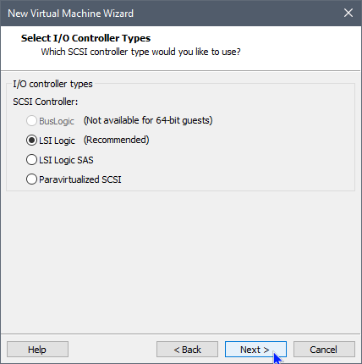Click the "Which SCSI controller type" subtitle
Viewport: 362px width, 364px height.
click(140, 52)
